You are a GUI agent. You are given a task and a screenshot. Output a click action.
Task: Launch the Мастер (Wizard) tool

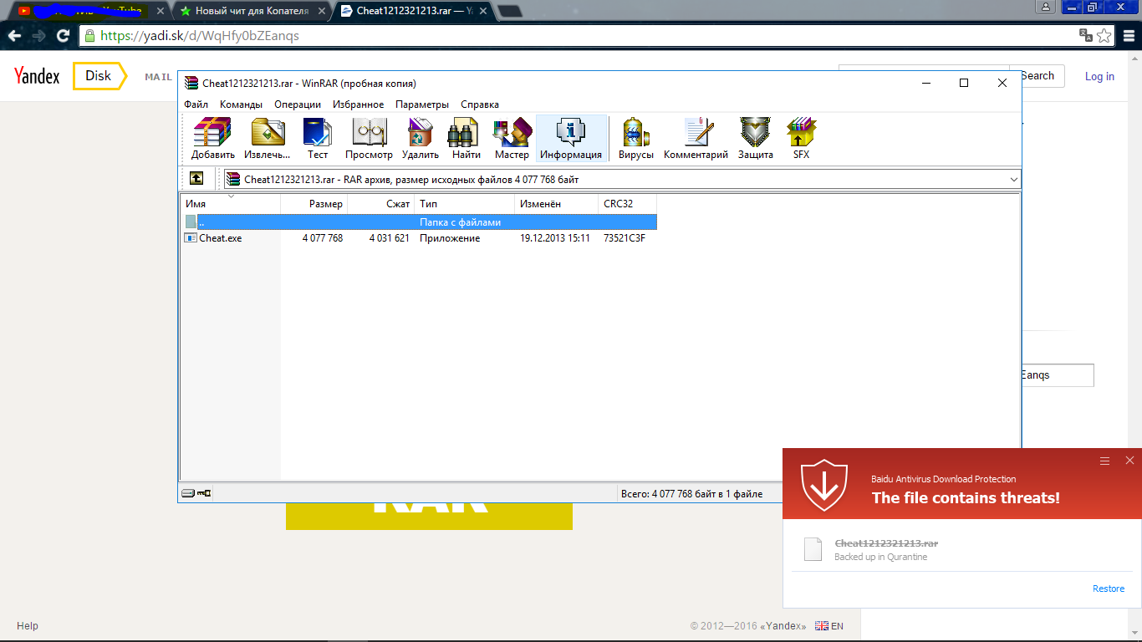click(512, 139)
